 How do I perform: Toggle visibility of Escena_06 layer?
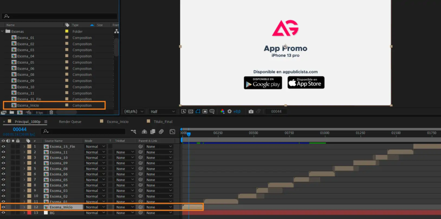[3, 174]
